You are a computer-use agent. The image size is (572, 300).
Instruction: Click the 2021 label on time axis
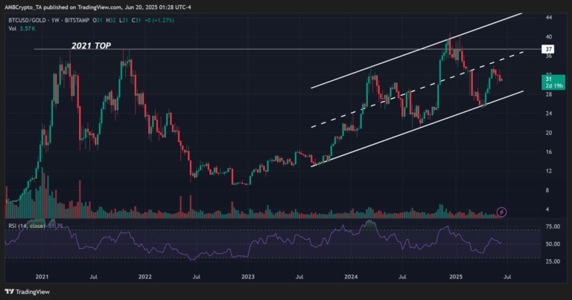(42, 275)
